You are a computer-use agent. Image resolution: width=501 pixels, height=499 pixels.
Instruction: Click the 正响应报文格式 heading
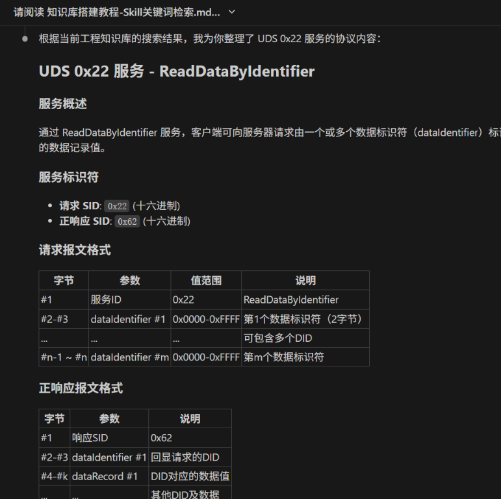click(x=81, y=388)
